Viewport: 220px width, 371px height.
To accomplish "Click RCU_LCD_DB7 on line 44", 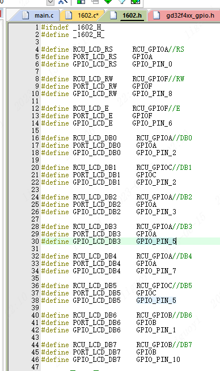I will point(95,345).
